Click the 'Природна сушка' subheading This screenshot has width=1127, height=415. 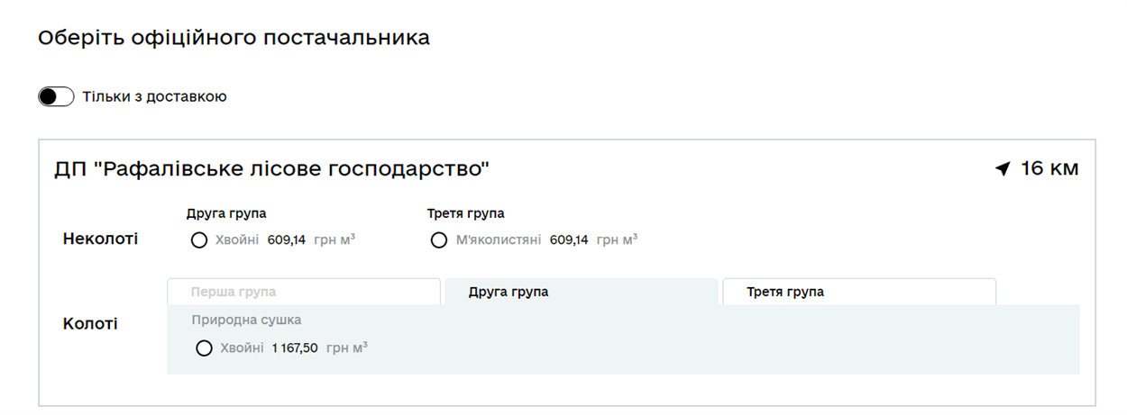pyautogui.click(x=246, y=320)
